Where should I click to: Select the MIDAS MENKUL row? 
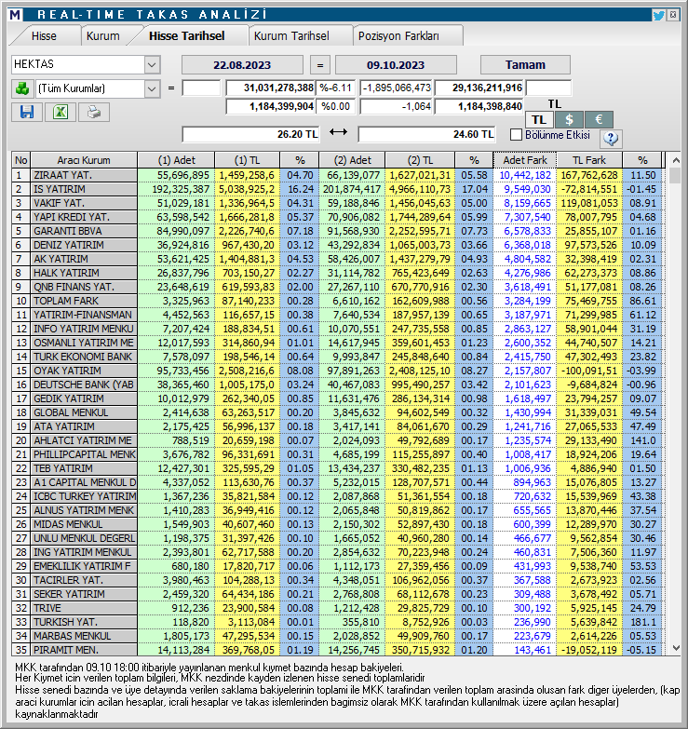[x=338, y=524]
